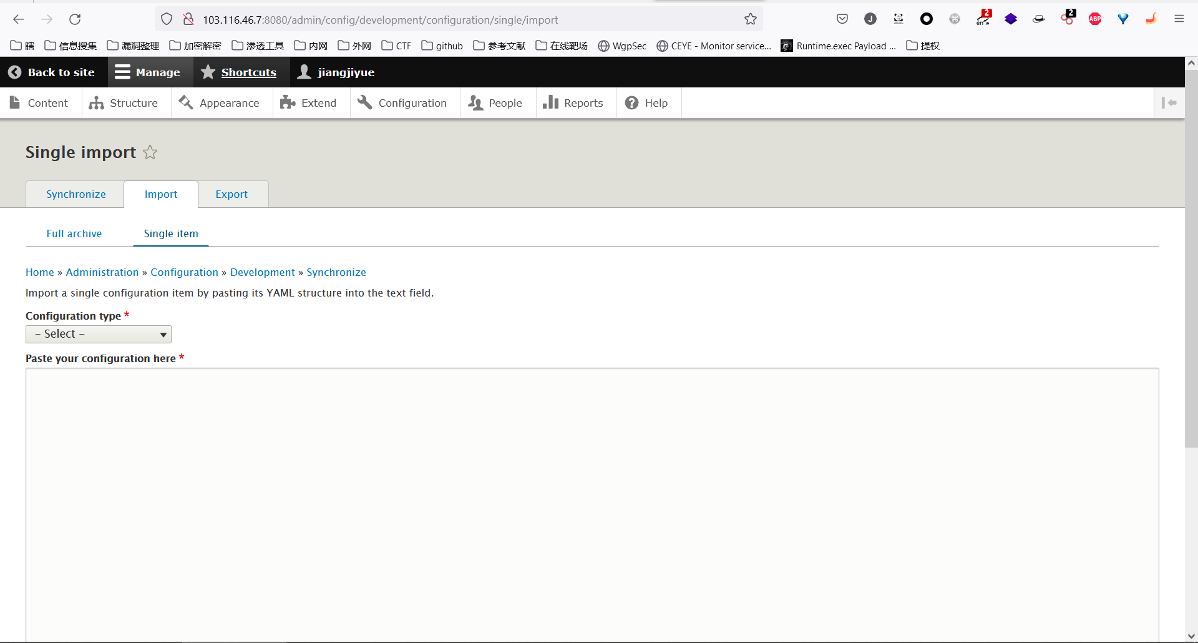Open the Firefox application menu
The image size is (1198, 643).
pyautogui.click(x=1179, y=19)
